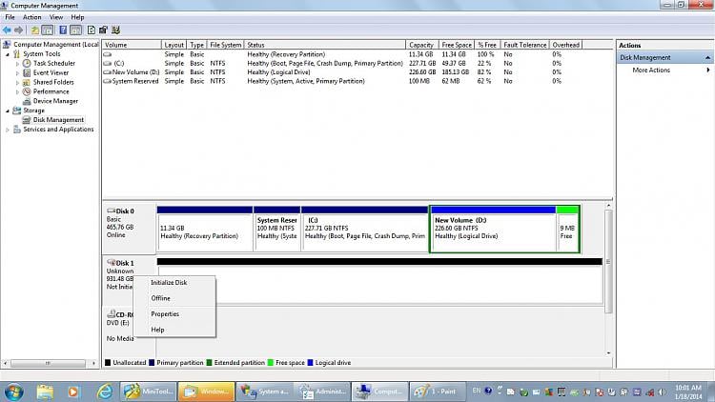
Task: Select the Performance icon in the tree
Action: (27, 91)
